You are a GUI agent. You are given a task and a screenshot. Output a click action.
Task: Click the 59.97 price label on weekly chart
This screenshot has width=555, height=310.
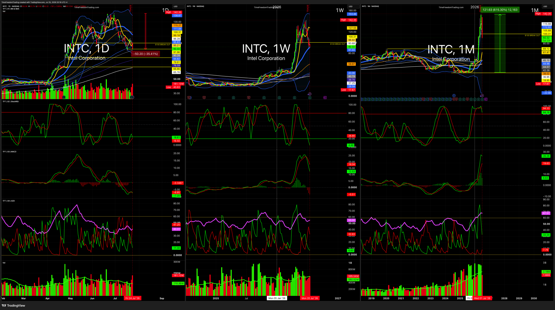click(x=351, y=64)
